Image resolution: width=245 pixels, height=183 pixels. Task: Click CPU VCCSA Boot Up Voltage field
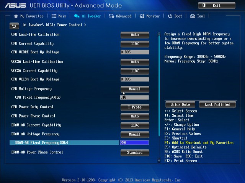coord(135,79)
